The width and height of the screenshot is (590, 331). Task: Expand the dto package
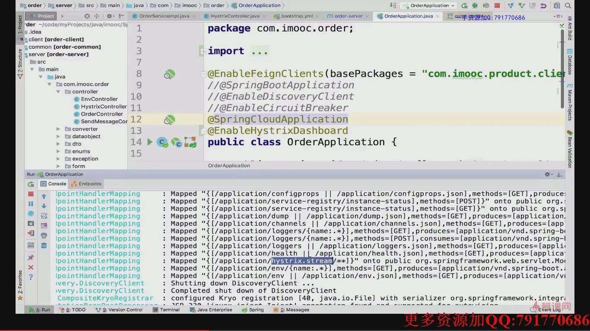coord(58,144)
